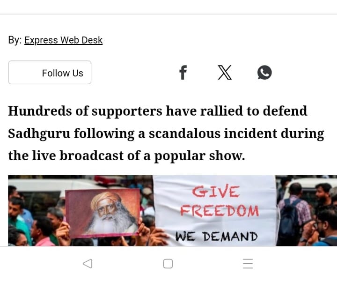337x281 pixels.
Task: Click the word 'Sadhguru' in the summary
Action: [x=39, y=134]
